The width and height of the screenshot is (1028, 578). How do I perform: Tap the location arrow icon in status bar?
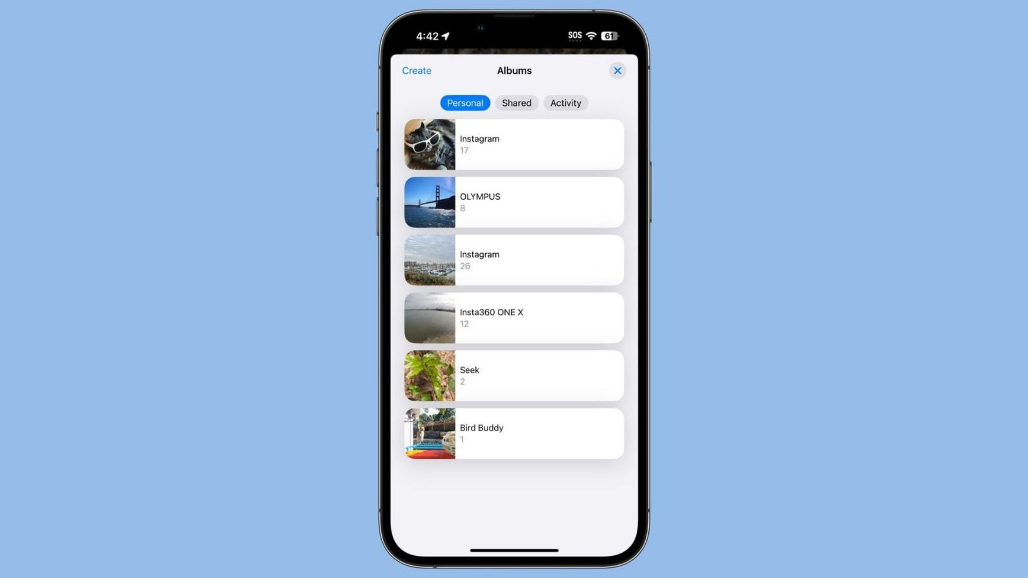(448, 36)
